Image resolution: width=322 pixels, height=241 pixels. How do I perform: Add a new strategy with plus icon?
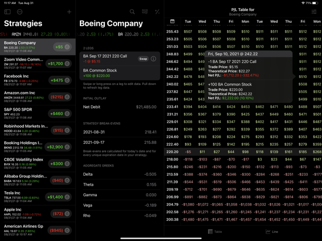(69, 12)
